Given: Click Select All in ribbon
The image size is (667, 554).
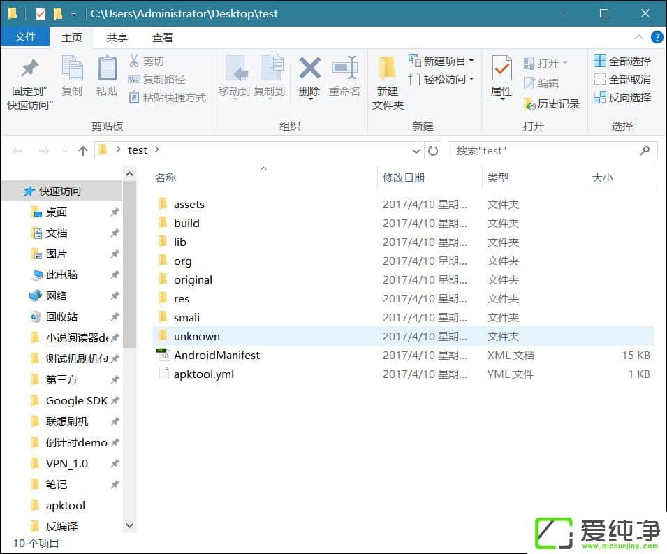Looking at the screenshot, I should pyautogui.click(x=622, y=61).
